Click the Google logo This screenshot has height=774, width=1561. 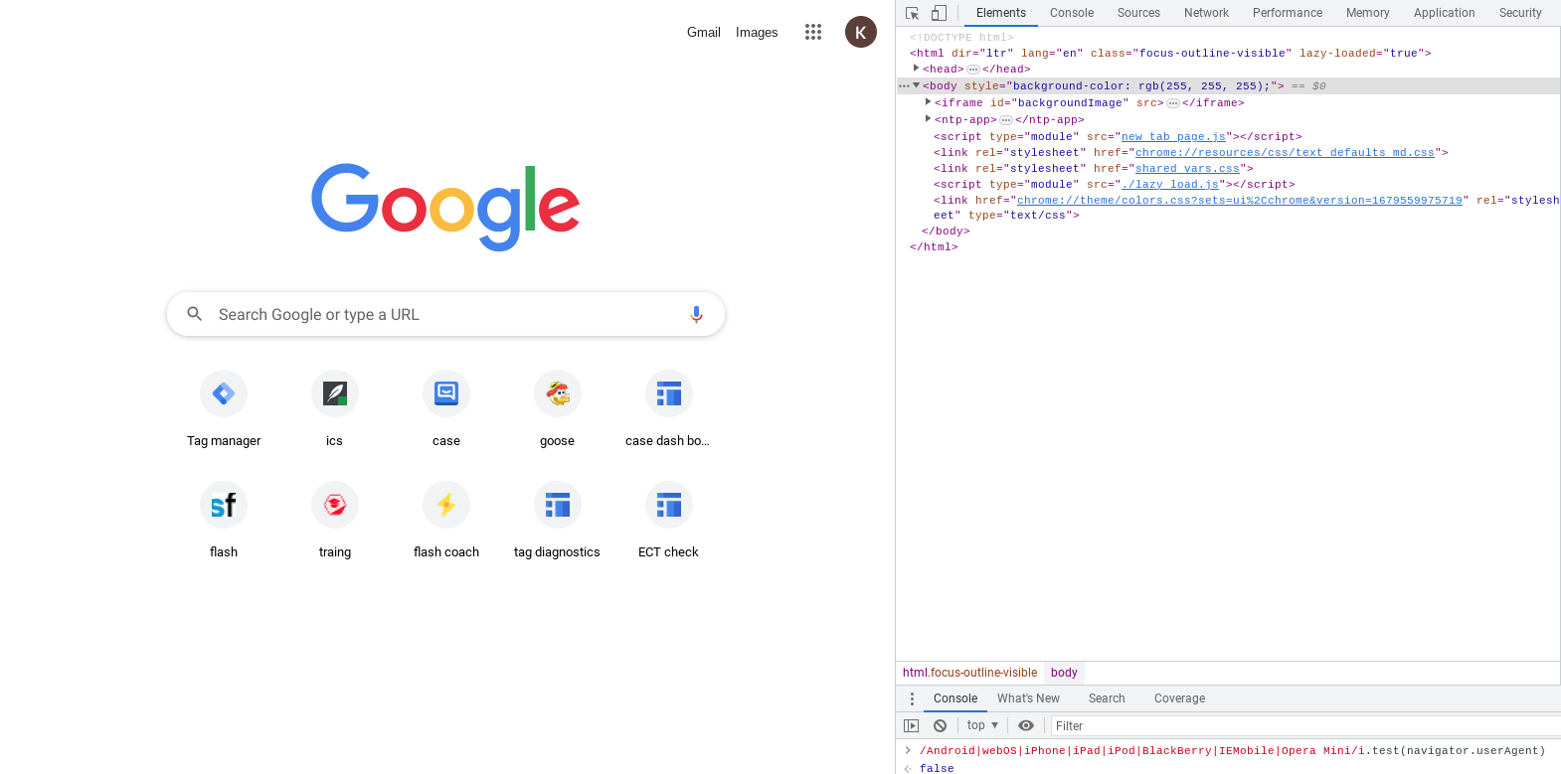tap(445, 207)
